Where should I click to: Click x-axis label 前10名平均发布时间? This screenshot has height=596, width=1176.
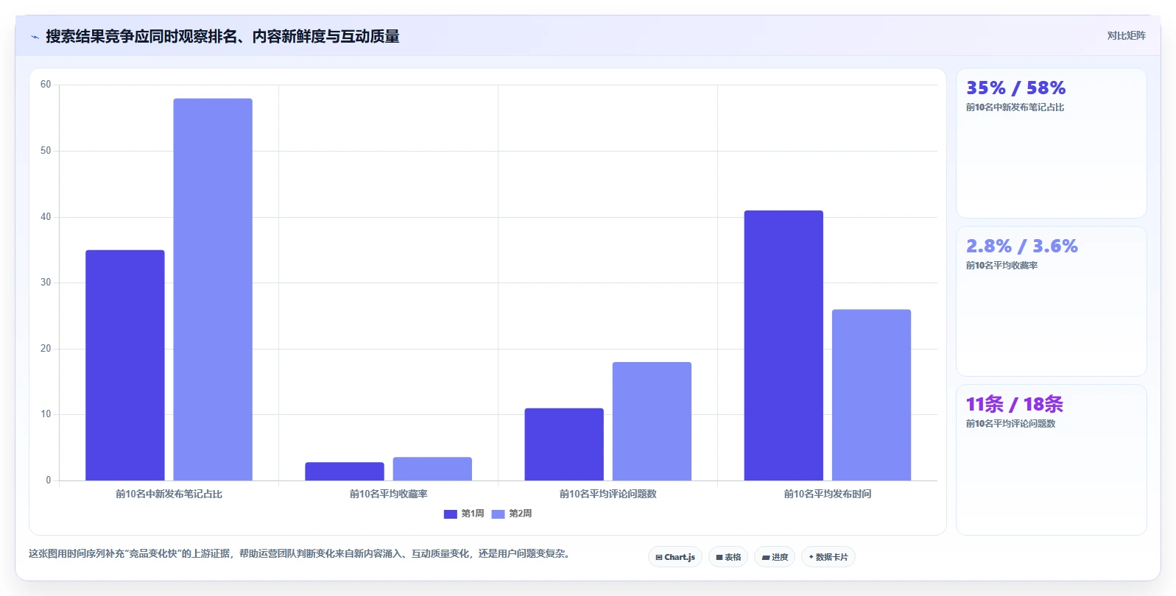pos(828,494)
